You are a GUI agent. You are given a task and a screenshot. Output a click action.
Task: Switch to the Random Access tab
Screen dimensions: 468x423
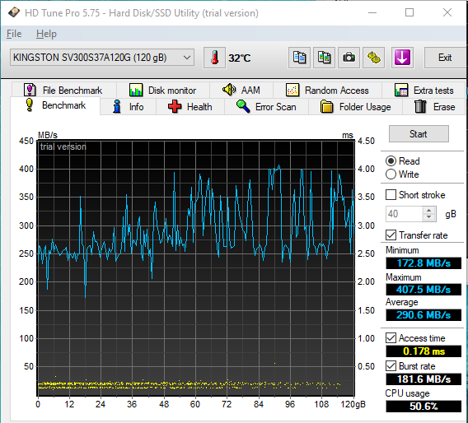(327, 90)
